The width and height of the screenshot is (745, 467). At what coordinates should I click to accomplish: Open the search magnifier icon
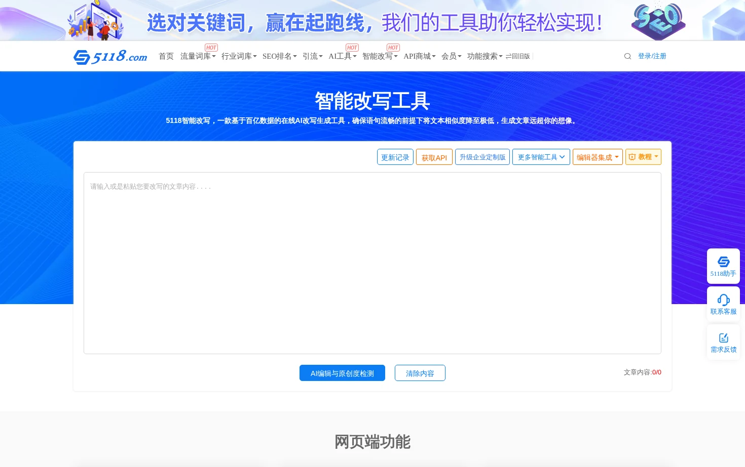click(x=627, y=56)
